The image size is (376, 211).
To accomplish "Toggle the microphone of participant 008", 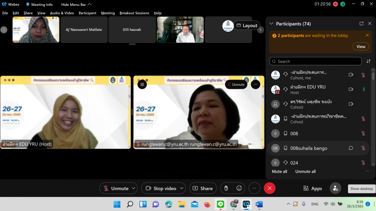I will [363, 133].
